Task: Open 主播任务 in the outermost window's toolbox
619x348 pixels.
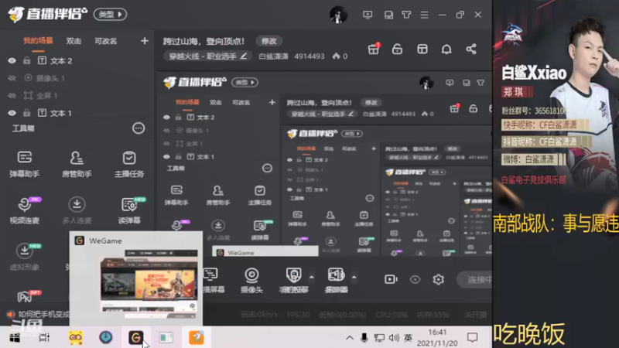Action: click(129, 164)
